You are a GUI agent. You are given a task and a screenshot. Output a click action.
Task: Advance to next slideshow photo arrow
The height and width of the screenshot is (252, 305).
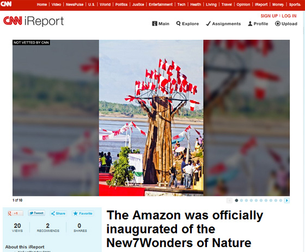pos(286,200)
